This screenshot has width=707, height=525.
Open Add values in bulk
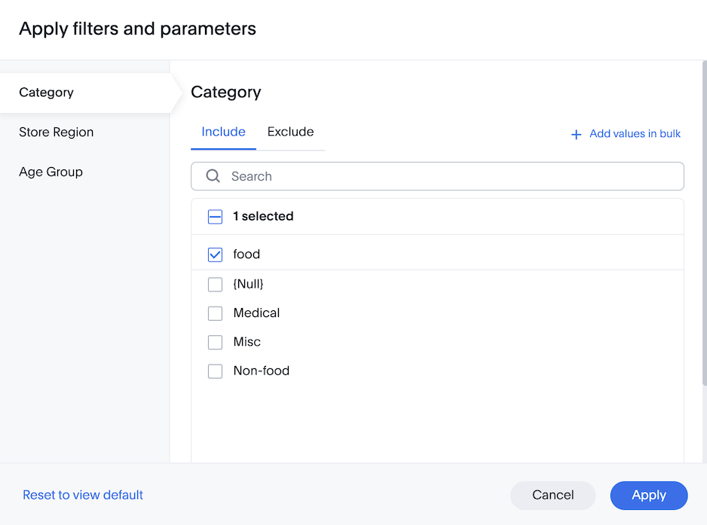pos(635,133)
